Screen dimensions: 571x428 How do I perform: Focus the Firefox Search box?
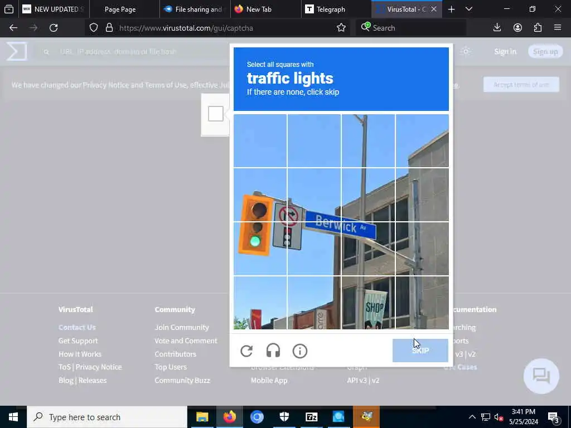click(412, 28)
